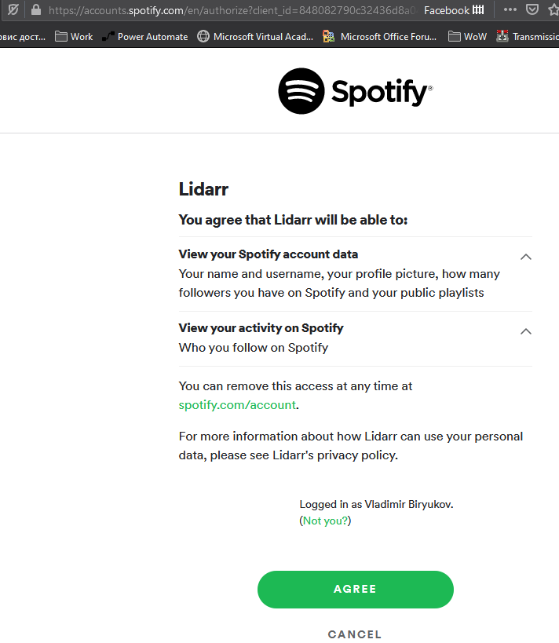Click the AGREE button
Screen dimensions: 559x643
[355, 589]
